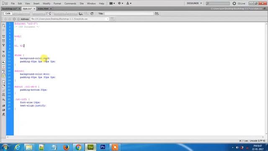The width and height of the screenshot is (268, 151).
Task: Open the Edit menu
Action: 20,3
